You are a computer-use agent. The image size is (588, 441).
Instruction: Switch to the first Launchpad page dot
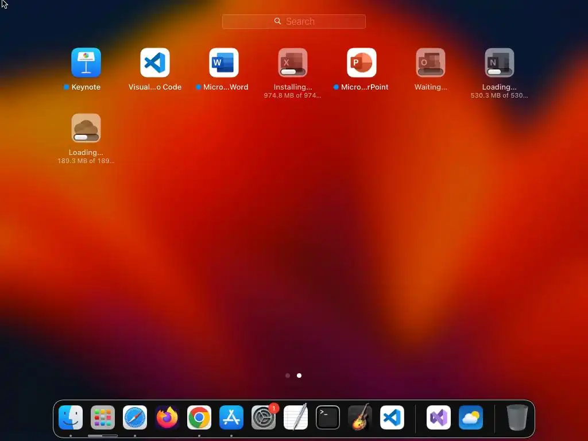pyautogui.click(x=288, y=376)
